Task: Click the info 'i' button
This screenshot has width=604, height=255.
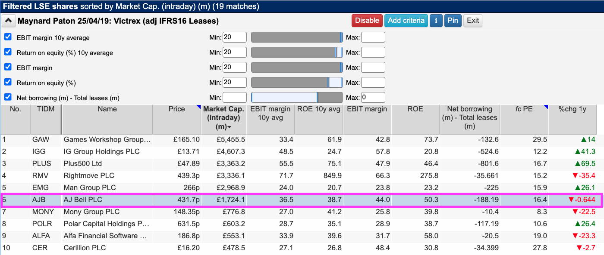Action: pyautogui.click(x=436, y=21)
